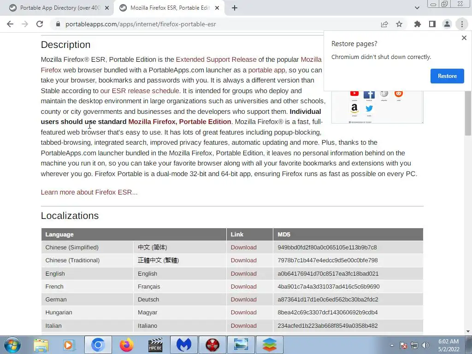The image size is (472, 354).
Task: Share this page via share icon
Action: click(384, 24)
